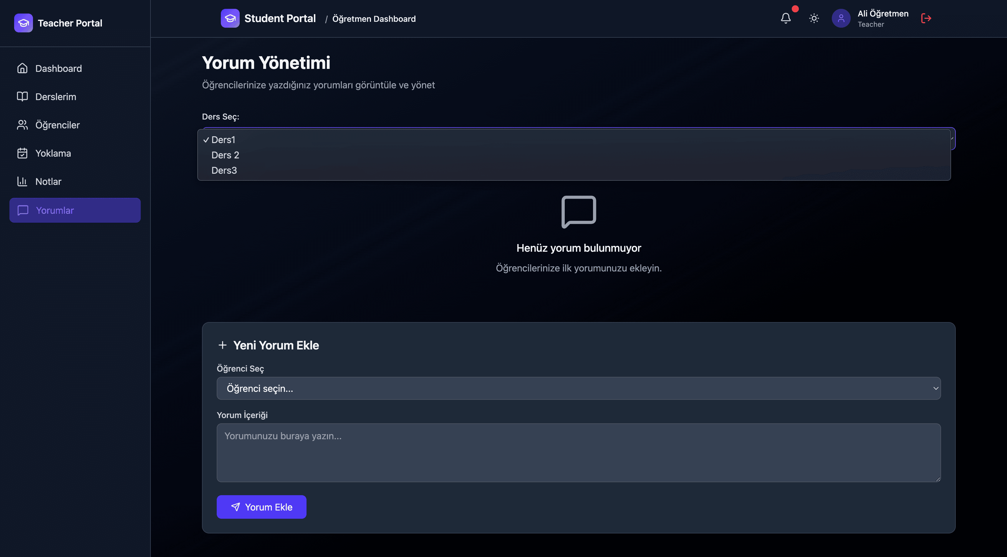Click the red logout icon

(926, 18)
